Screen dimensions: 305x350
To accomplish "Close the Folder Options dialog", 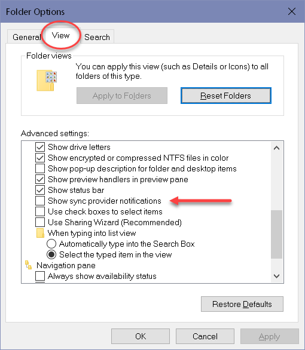I will tap(292, 11).
